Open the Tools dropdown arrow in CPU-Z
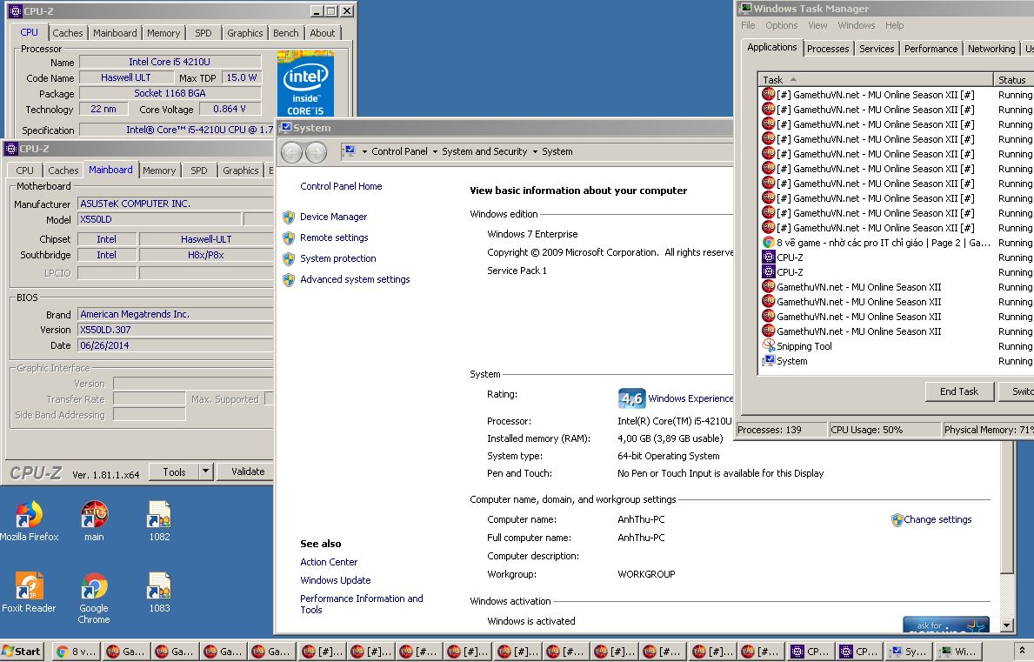The height and width of the screenshot is (662, 1034). (205, 471)
